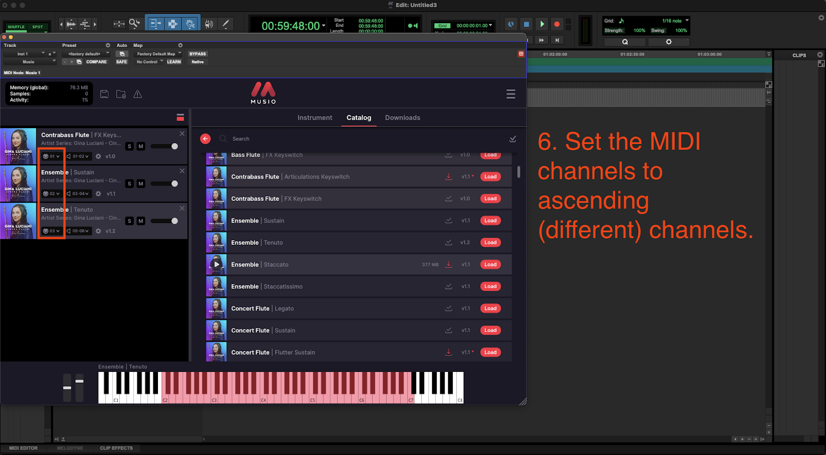Screen dimensions: 826x455
Task: Open the factory default preset dropdown
Action: pyautogui.click(x=86, y=54)
